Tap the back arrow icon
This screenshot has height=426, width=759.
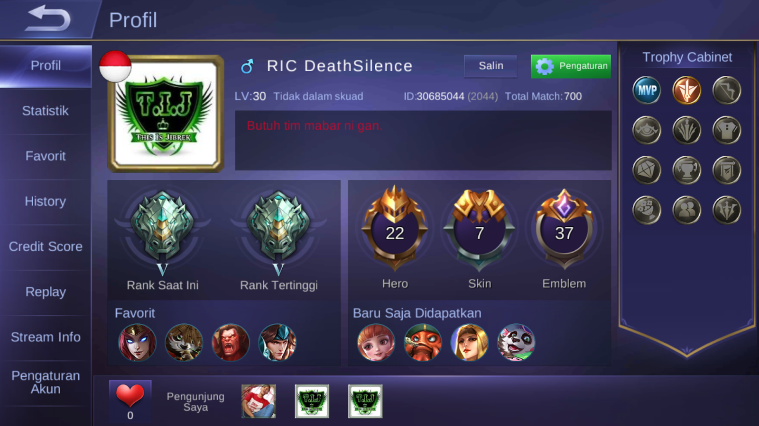click(47, 18)
